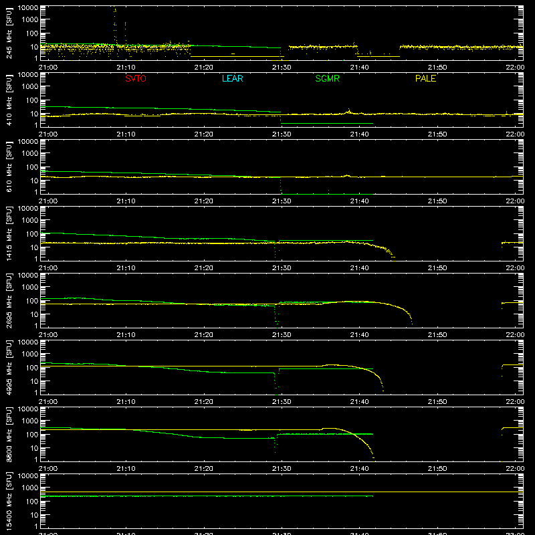535x535 pixels.
Task: Click 21:00 tick under the 8800 MHz panel
Action: (48, 469)
